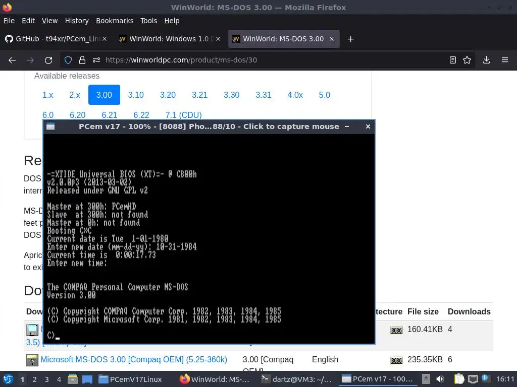Select the 1.x release link
Viewport: 517px width, 387px height.
coord(48,95)
